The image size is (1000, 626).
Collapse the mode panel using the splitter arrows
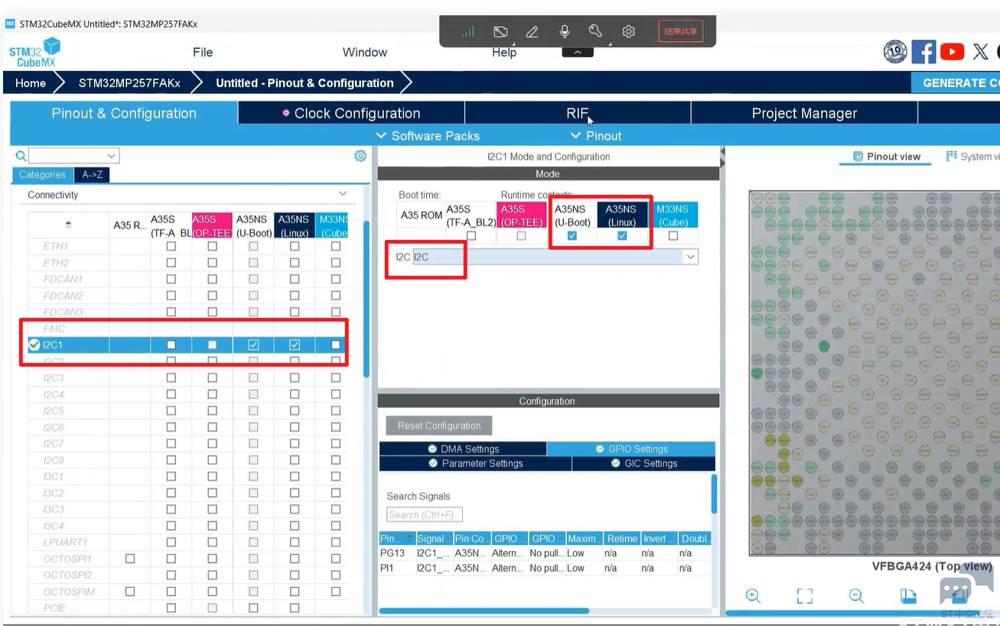(722, 156)
